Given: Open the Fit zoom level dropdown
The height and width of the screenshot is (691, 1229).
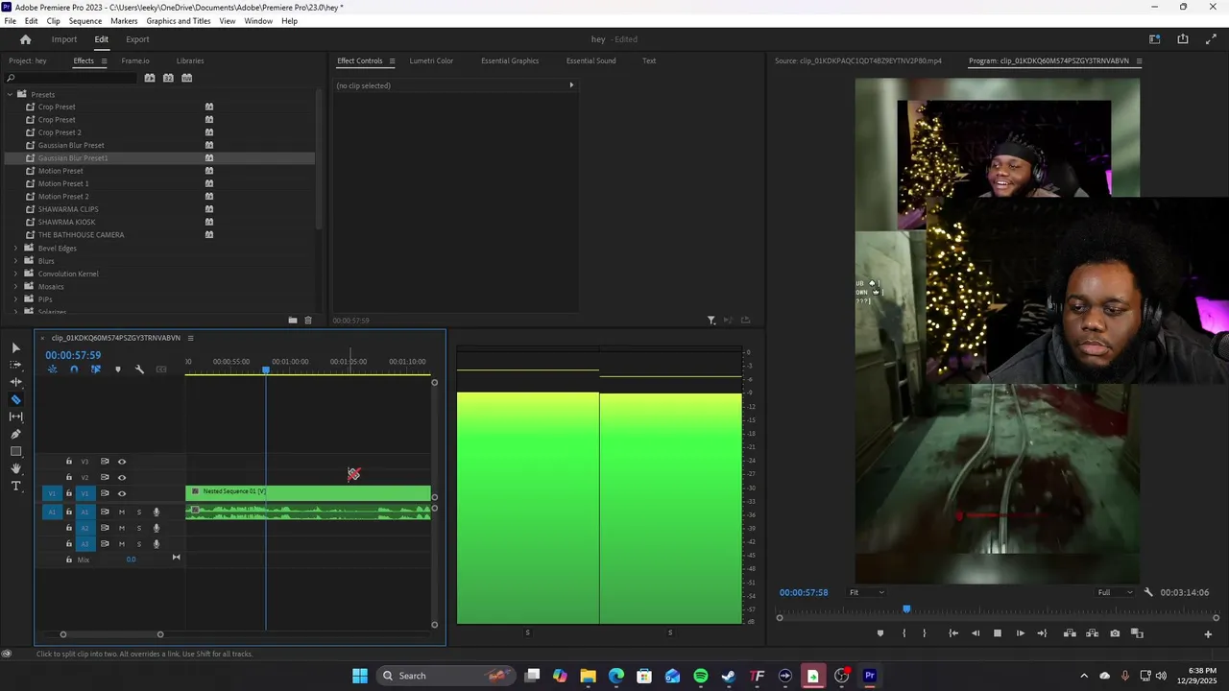Looking at the screenshot, I should pos(866,592).
